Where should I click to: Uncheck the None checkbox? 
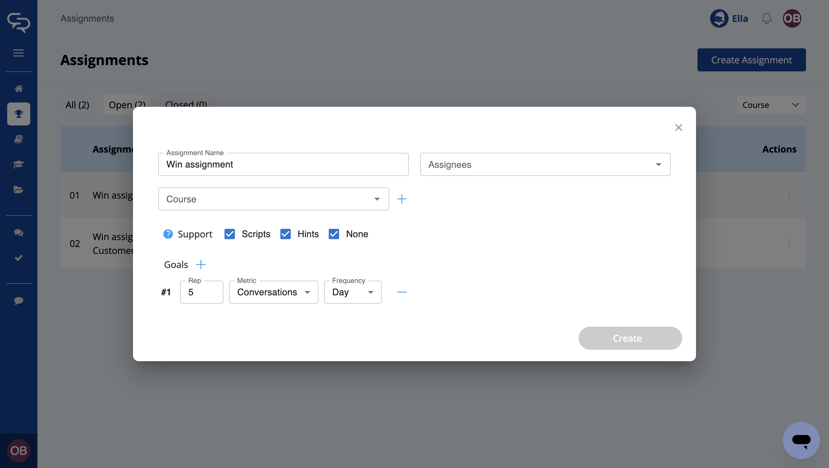coord(334,234)
